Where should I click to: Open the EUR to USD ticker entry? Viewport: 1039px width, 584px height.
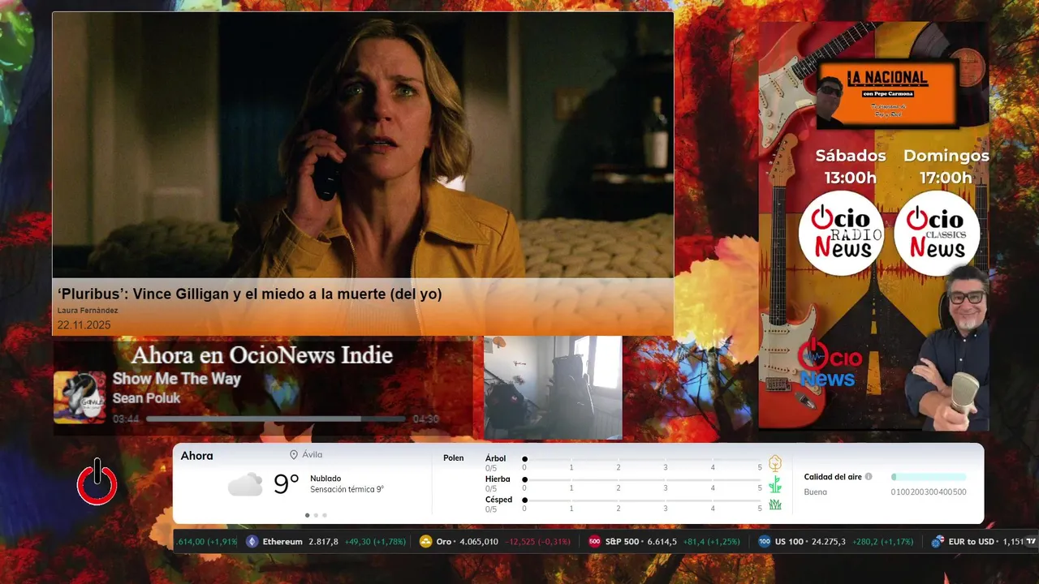click(x=978, y=541)
